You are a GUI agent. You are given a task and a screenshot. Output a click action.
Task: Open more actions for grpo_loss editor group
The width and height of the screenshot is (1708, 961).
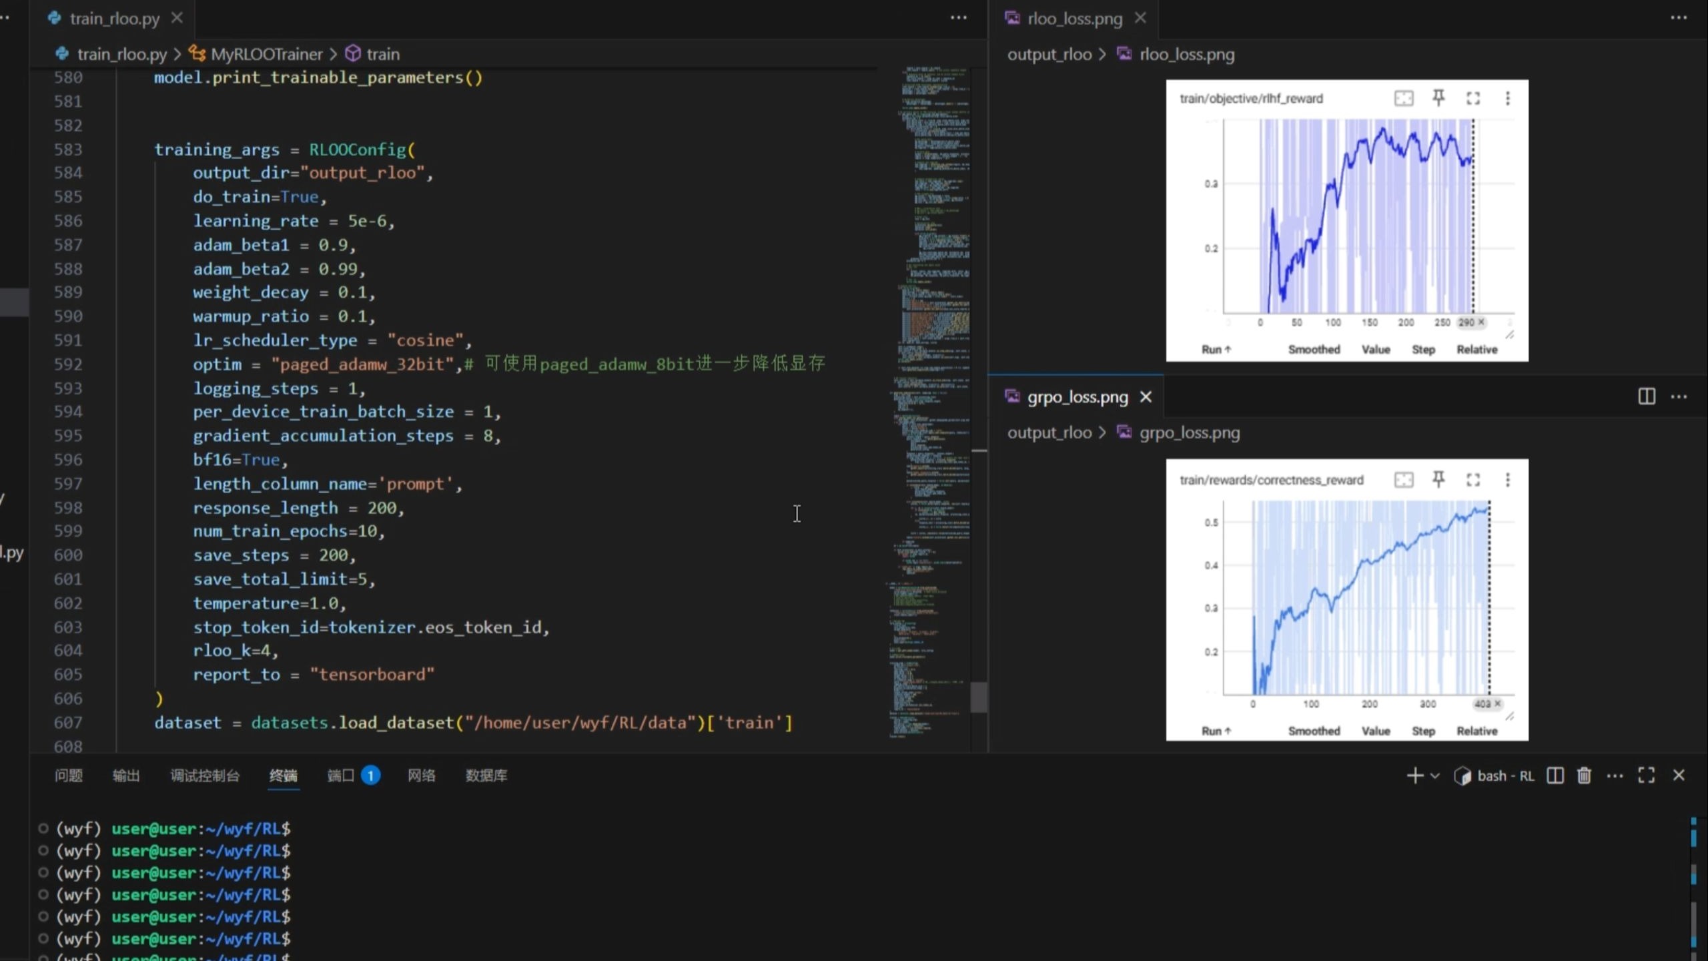[x=1679, y=396]
